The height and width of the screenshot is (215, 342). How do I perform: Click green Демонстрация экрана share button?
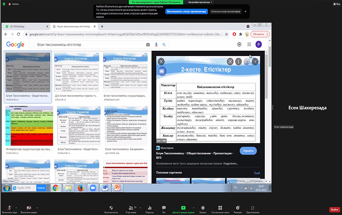click(183, 209)
